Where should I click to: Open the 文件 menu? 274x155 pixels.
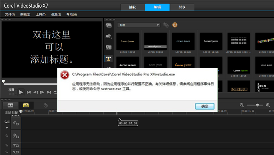tap(10, 15)
